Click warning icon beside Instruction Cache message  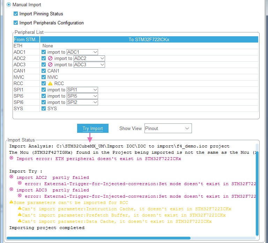click(20, 208)
